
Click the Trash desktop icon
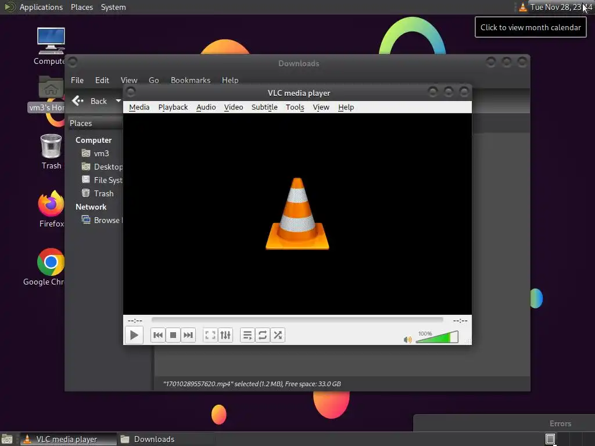[x=51, y=146]
